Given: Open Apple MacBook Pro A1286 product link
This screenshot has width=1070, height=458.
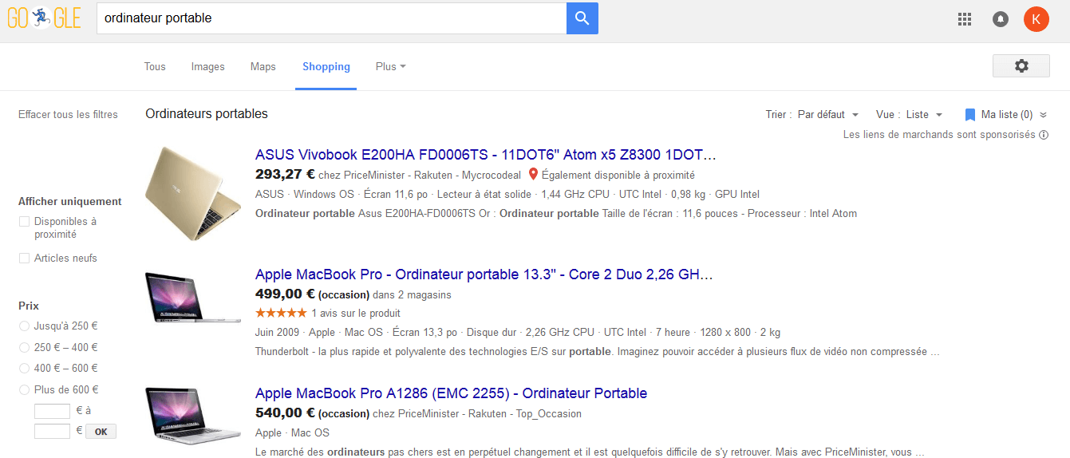Looking at the screenshot, I should point(451,393).
